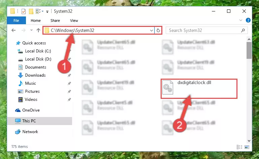The image size is (259, 159).
Task: Select Downloads in Quick access
Action: 35,75
